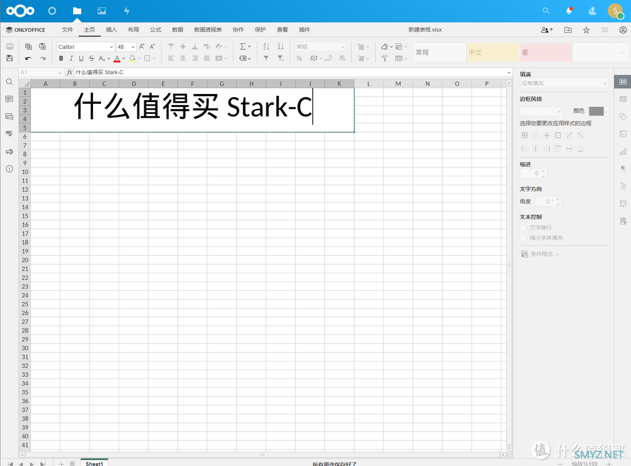Click the paste icon
Screen dimensions: 631x466
pyautogui.click(x=42, y=47)
